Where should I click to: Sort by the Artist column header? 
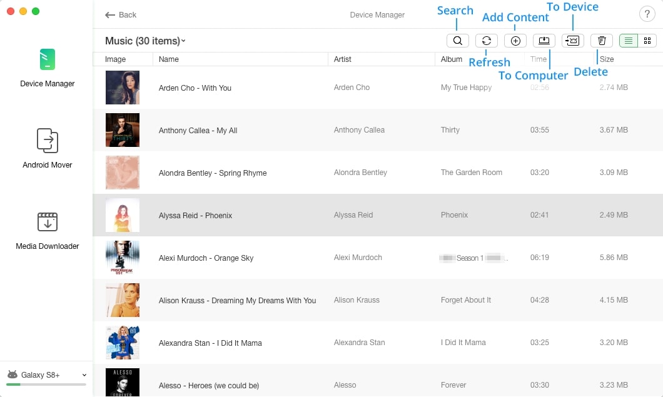click(343, 59)
